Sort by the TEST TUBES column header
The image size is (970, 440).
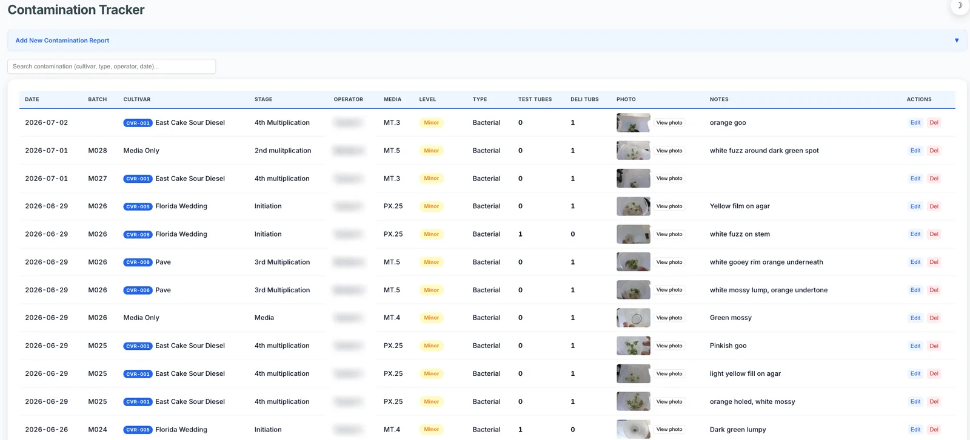coord(535,99)
